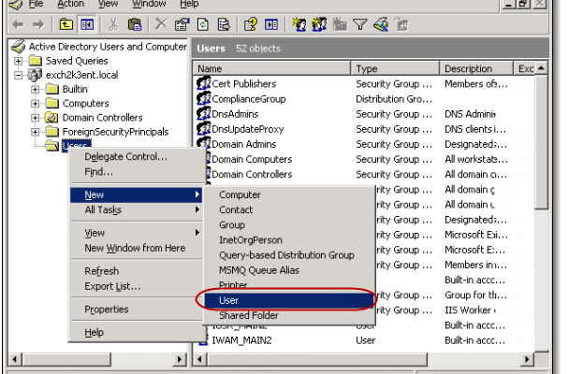Viewport: 569px width, 374px height.
Task: Collapse the exch2k3ent.local domain node
Action: 20,74
